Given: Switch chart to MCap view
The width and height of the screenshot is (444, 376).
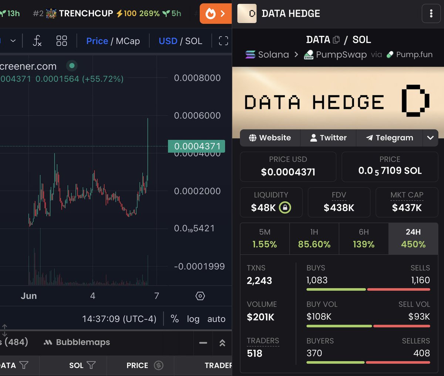Looking at the screenshot, I should 128,41.
